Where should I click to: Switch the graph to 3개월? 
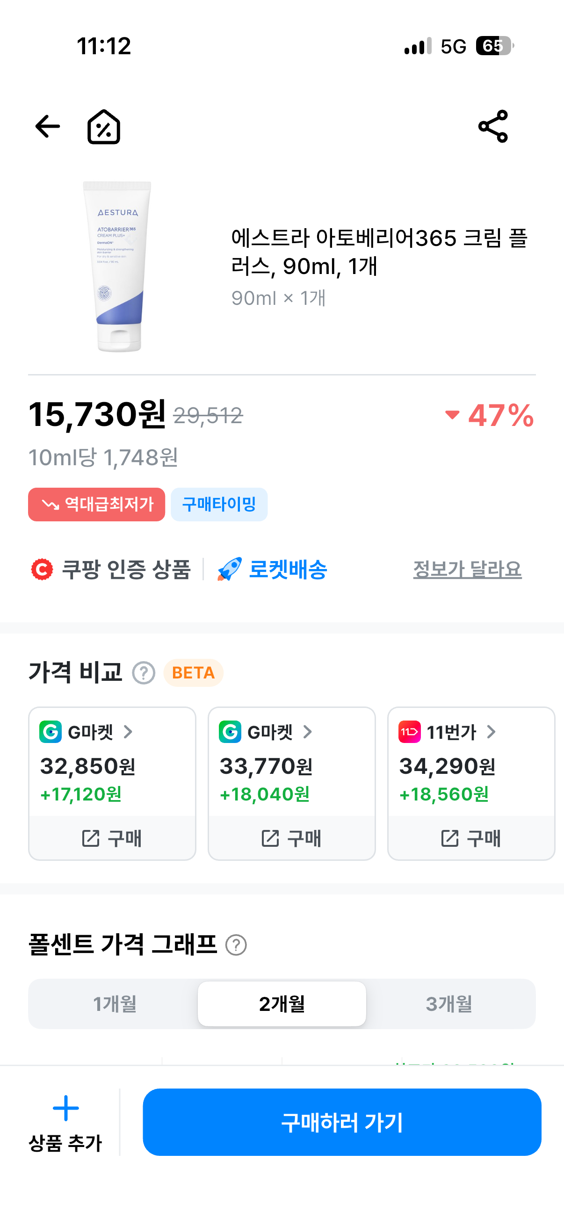click(449, 1004)
